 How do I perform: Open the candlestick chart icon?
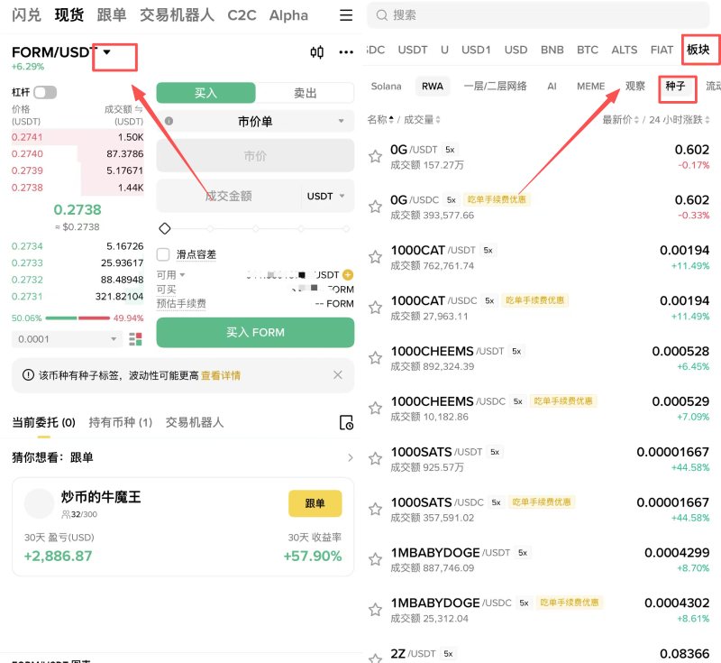[x=315, y=52]
